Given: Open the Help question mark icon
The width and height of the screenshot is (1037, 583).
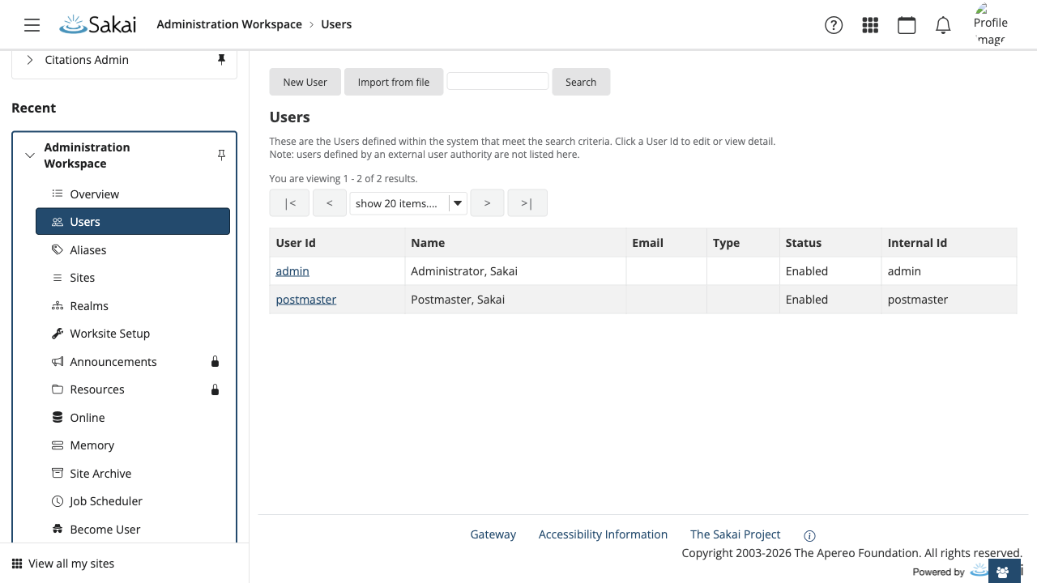Looking at the screenshot, I should point(834,25).
